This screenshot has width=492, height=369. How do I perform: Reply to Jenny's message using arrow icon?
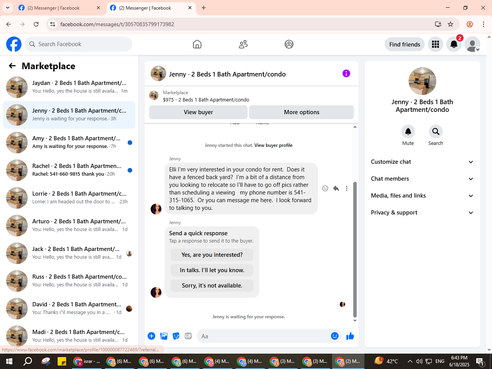tap(336, 188)
